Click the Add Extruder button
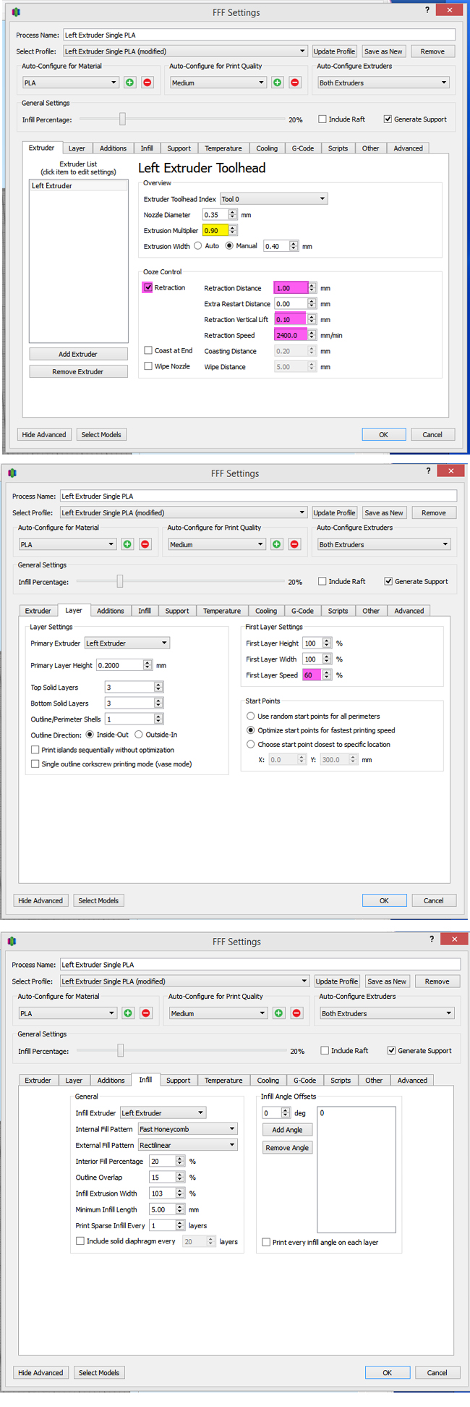Image resolution: width=470 pixels, height=1407 pixels. pos(78,354)
